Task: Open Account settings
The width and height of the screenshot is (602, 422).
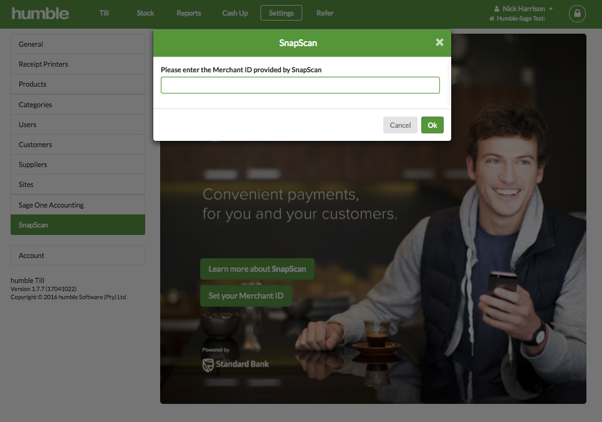Action: (78, 256)
